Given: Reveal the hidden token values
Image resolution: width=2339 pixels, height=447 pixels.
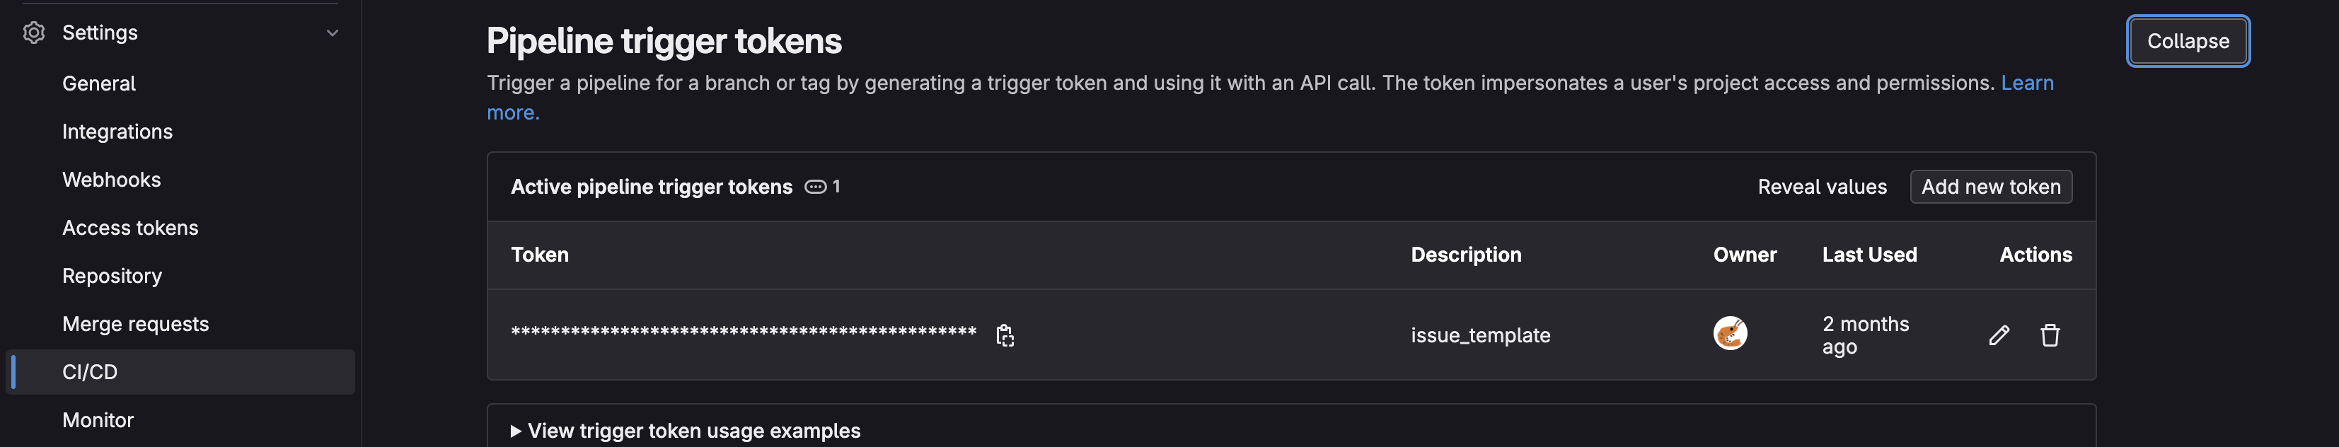Looking at the screenshot, I should coord(1821,187).
